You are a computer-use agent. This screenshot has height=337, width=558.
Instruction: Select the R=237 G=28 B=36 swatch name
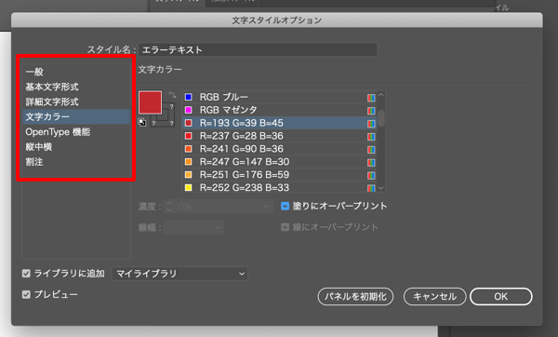[241, 136]
